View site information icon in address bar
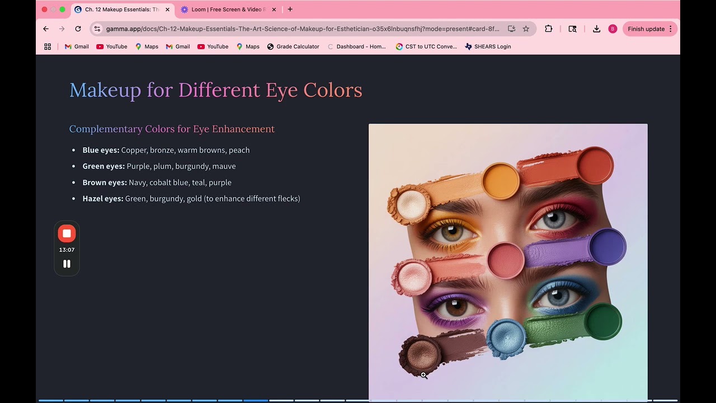The image size is (716, 403). 97,29
